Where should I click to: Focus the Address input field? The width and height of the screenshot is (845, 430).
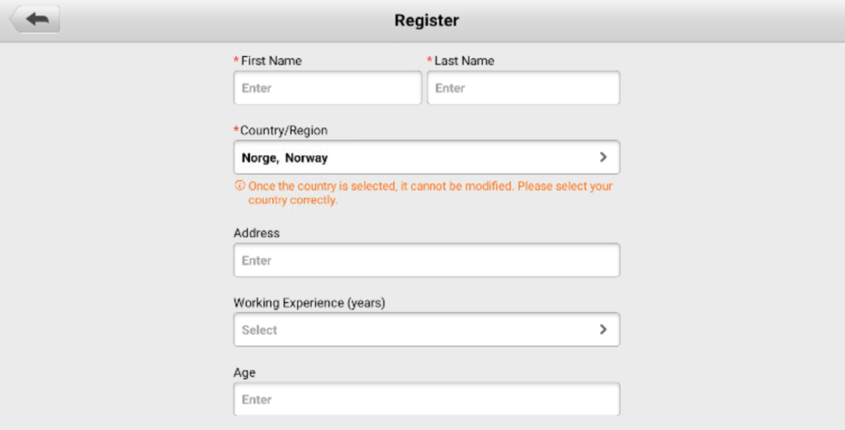click(x=427, y=260)
